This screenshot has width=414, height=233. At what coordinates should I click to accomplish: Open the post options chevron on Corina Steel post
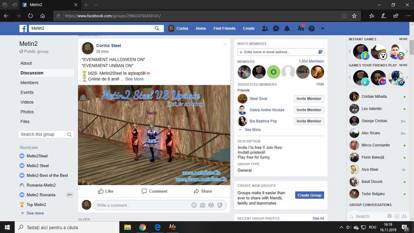(225, 45)
